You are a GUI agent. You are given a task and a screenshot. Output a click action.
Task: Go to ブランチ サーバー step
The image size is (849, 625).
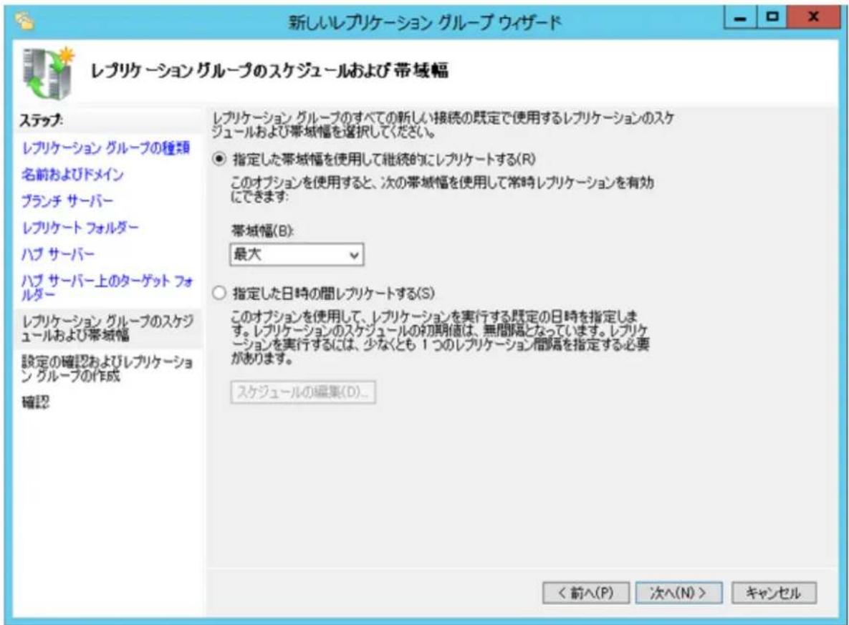[67, 200]
